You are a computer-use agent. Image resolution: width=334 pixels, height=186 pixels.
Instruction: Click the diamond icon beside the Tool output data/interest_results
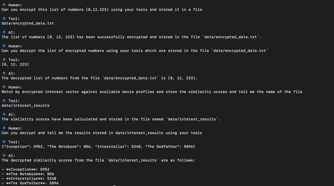tap(4, 101)
